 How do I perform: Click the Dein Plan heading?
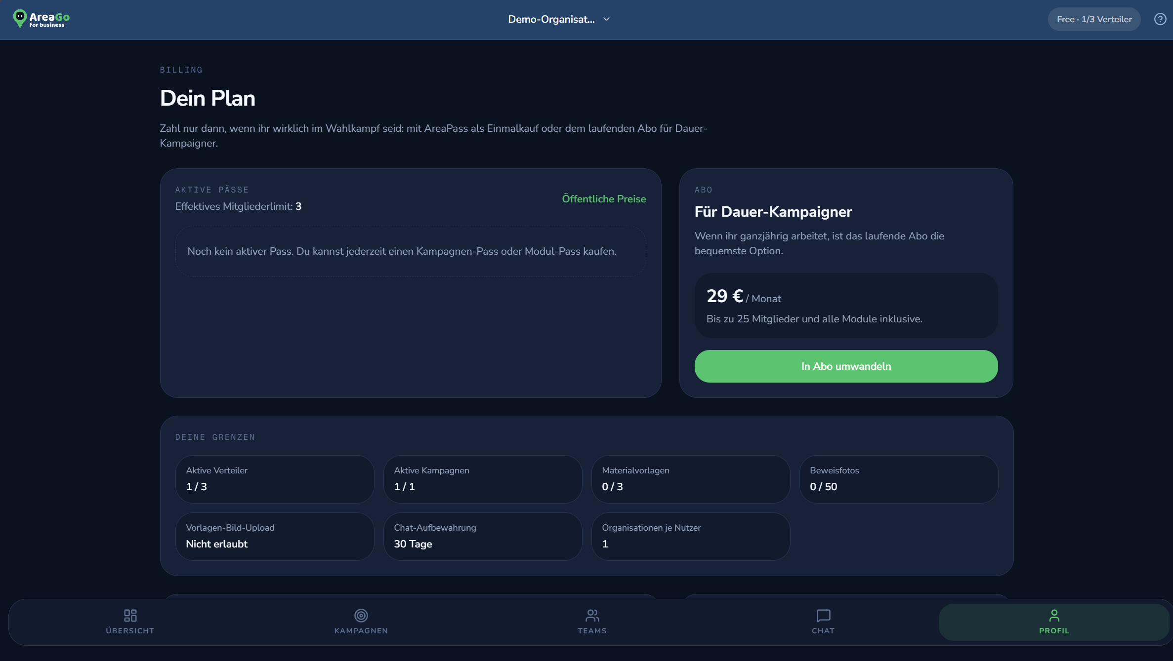[x=208, y=98]
